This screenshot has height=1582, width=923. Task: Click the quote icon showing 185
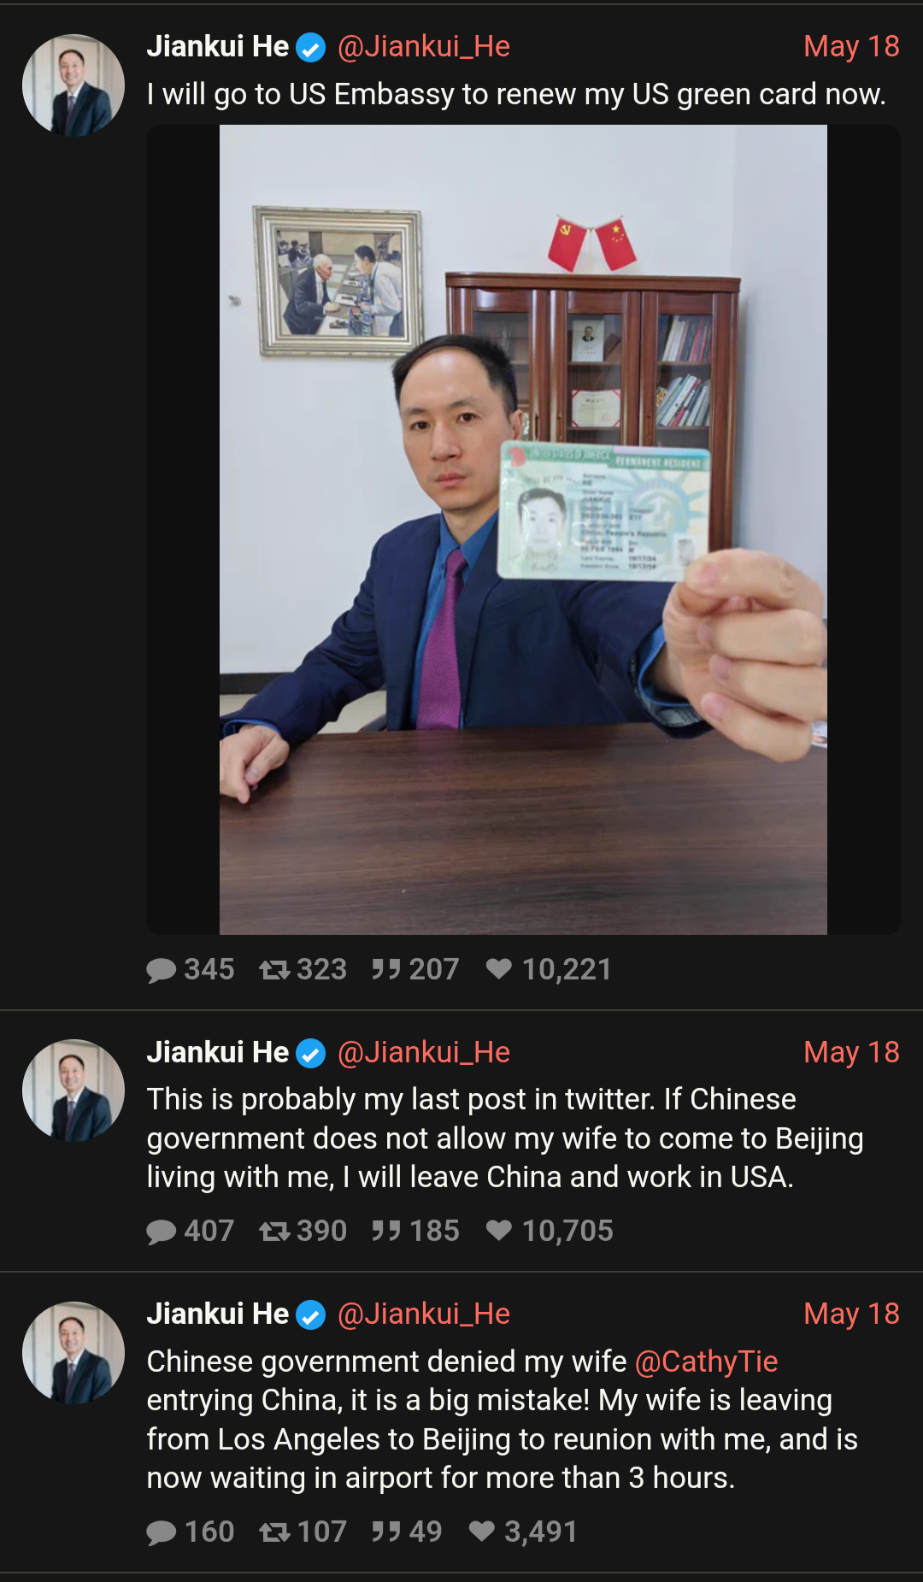tap(386, 1231)
